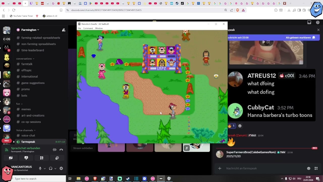The height and width of the screenshot is (182, 323).
Task: Mute the microphone in user panel
Action: [x=40, y=168]
